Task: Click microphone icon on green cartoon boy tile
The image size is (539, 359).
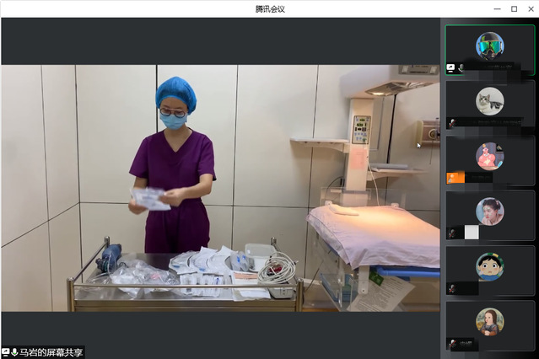Action: pyautogui.click(x=452, y=288)
